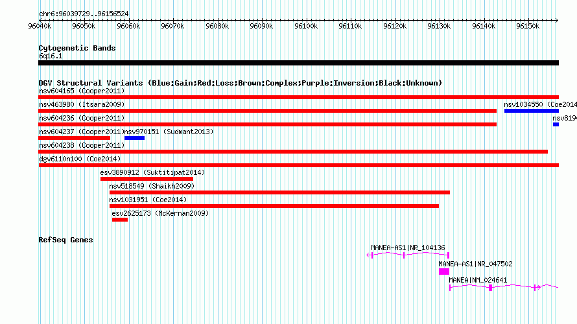Image resolution: width=577 pixels, height=324 pixels.
Task: Click the Cytogenetic Bands track title
Action: [x=77, y=48]
